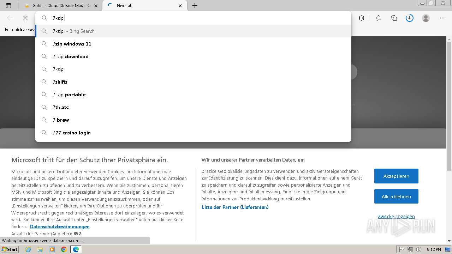Click search icon beside '7-zip download'
Screen dimensions: 452x254
(x=44, y=56)
